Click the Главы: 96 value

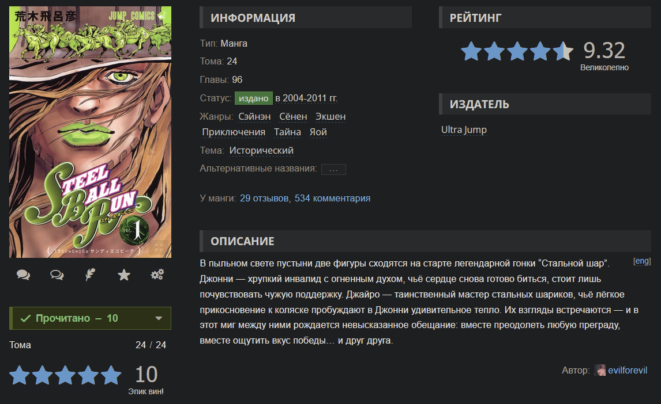[x=237, y=80]
